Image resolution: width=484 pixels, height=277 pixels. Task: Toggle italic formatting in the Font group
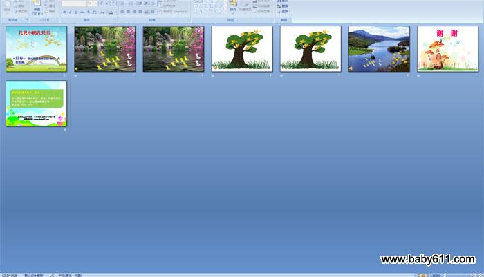[x=71, y=12]
